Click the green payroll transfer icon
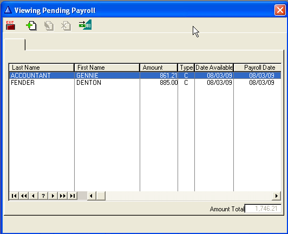The height and width of the screenshot is (234, 288). 85,25
